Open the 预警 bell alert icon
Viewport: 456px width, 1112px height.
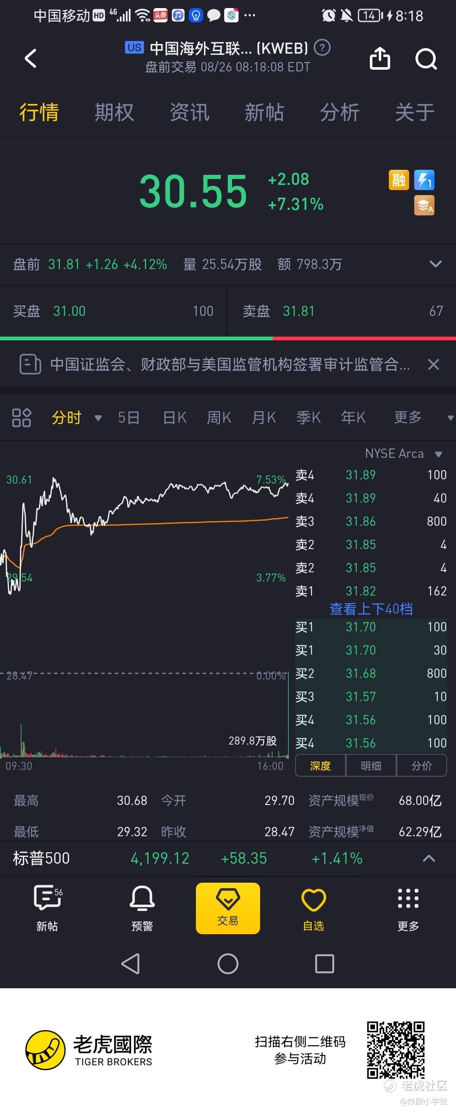coord(142,908)
